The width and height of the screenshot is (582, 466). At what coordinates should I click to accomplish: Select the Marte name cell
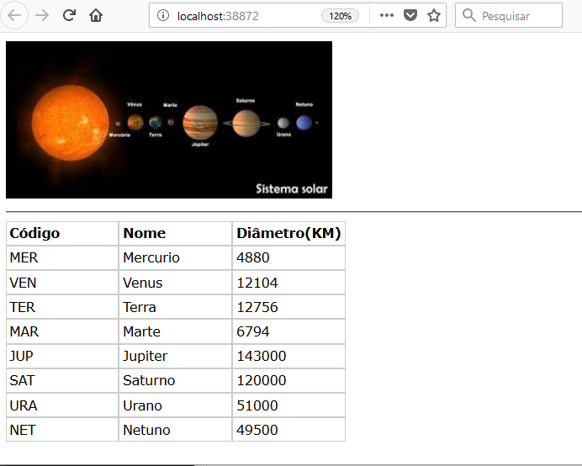175,331
